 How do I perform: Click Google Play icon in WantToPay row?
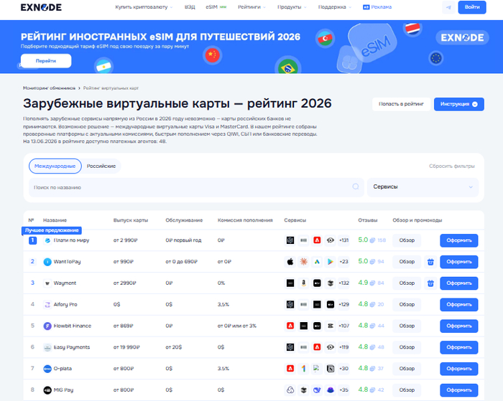[x=330, y=262]
